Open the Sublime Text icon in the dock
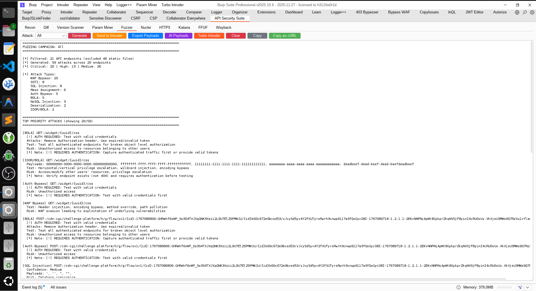 point(8,120)
